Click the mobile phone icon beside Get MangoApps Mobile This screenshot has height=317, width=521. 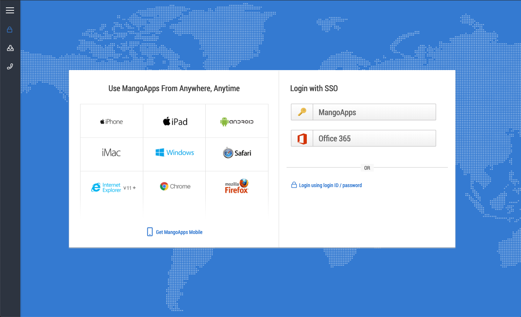coord(150,232)
